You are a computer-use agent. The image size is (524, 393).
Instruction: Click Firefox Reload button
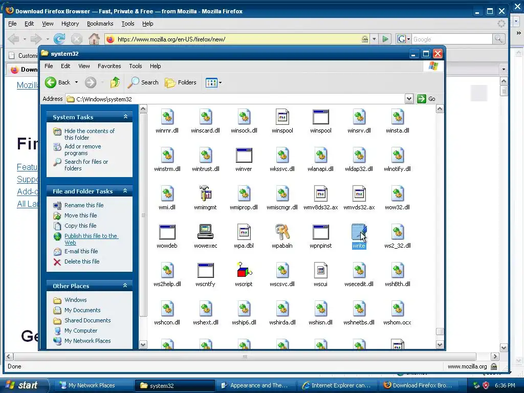coord(59,39)
